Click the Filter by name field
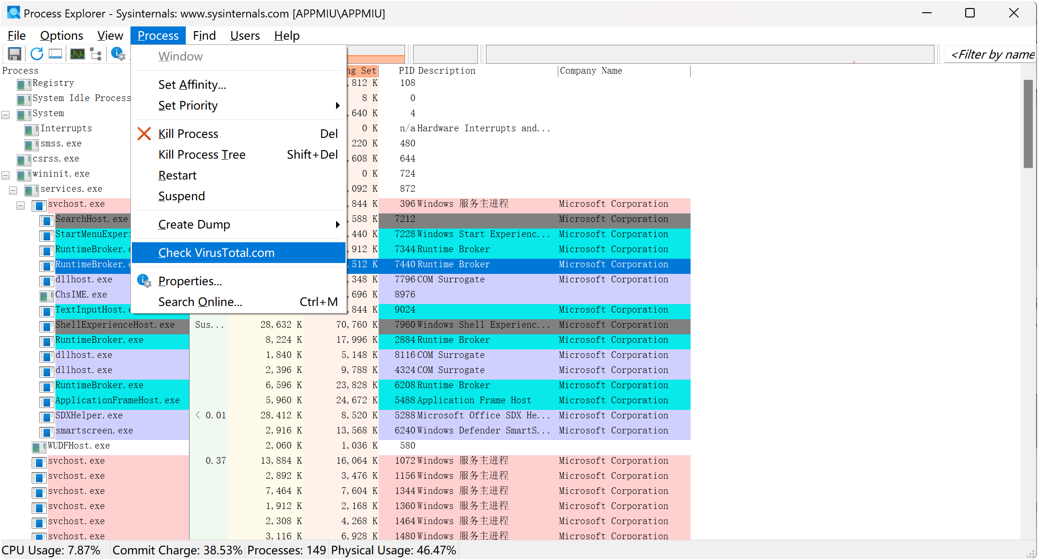Viewport: 1038px width, 560px height. [x=992, y=55]
